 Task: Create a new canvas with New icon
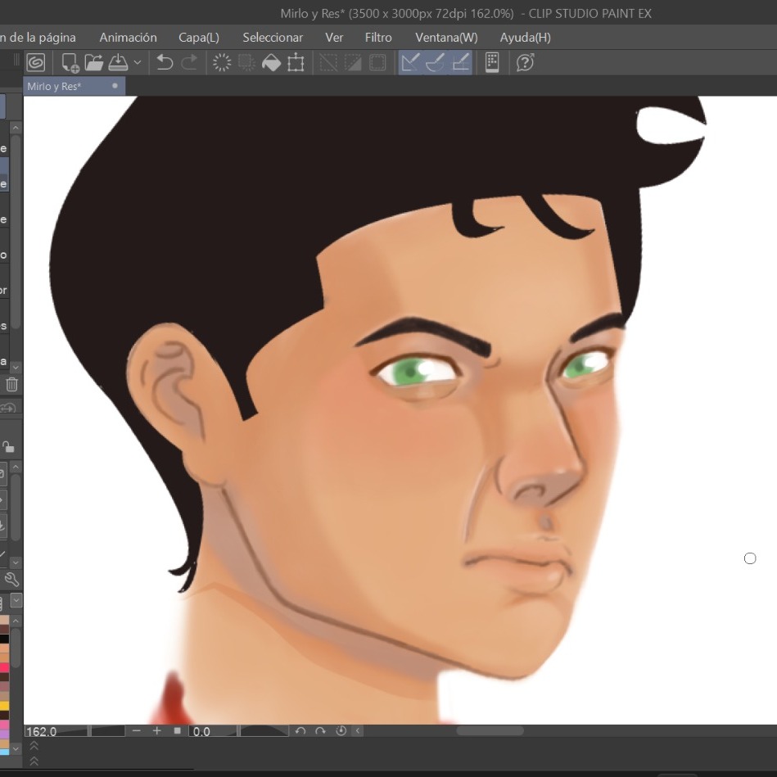(70, 62)
